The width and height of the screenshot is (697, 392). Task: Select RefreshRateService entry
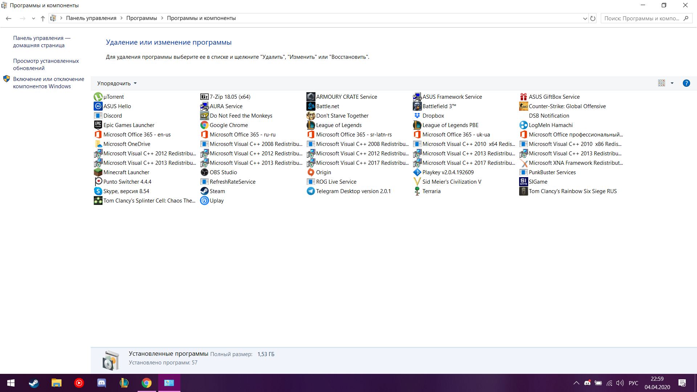228,182
